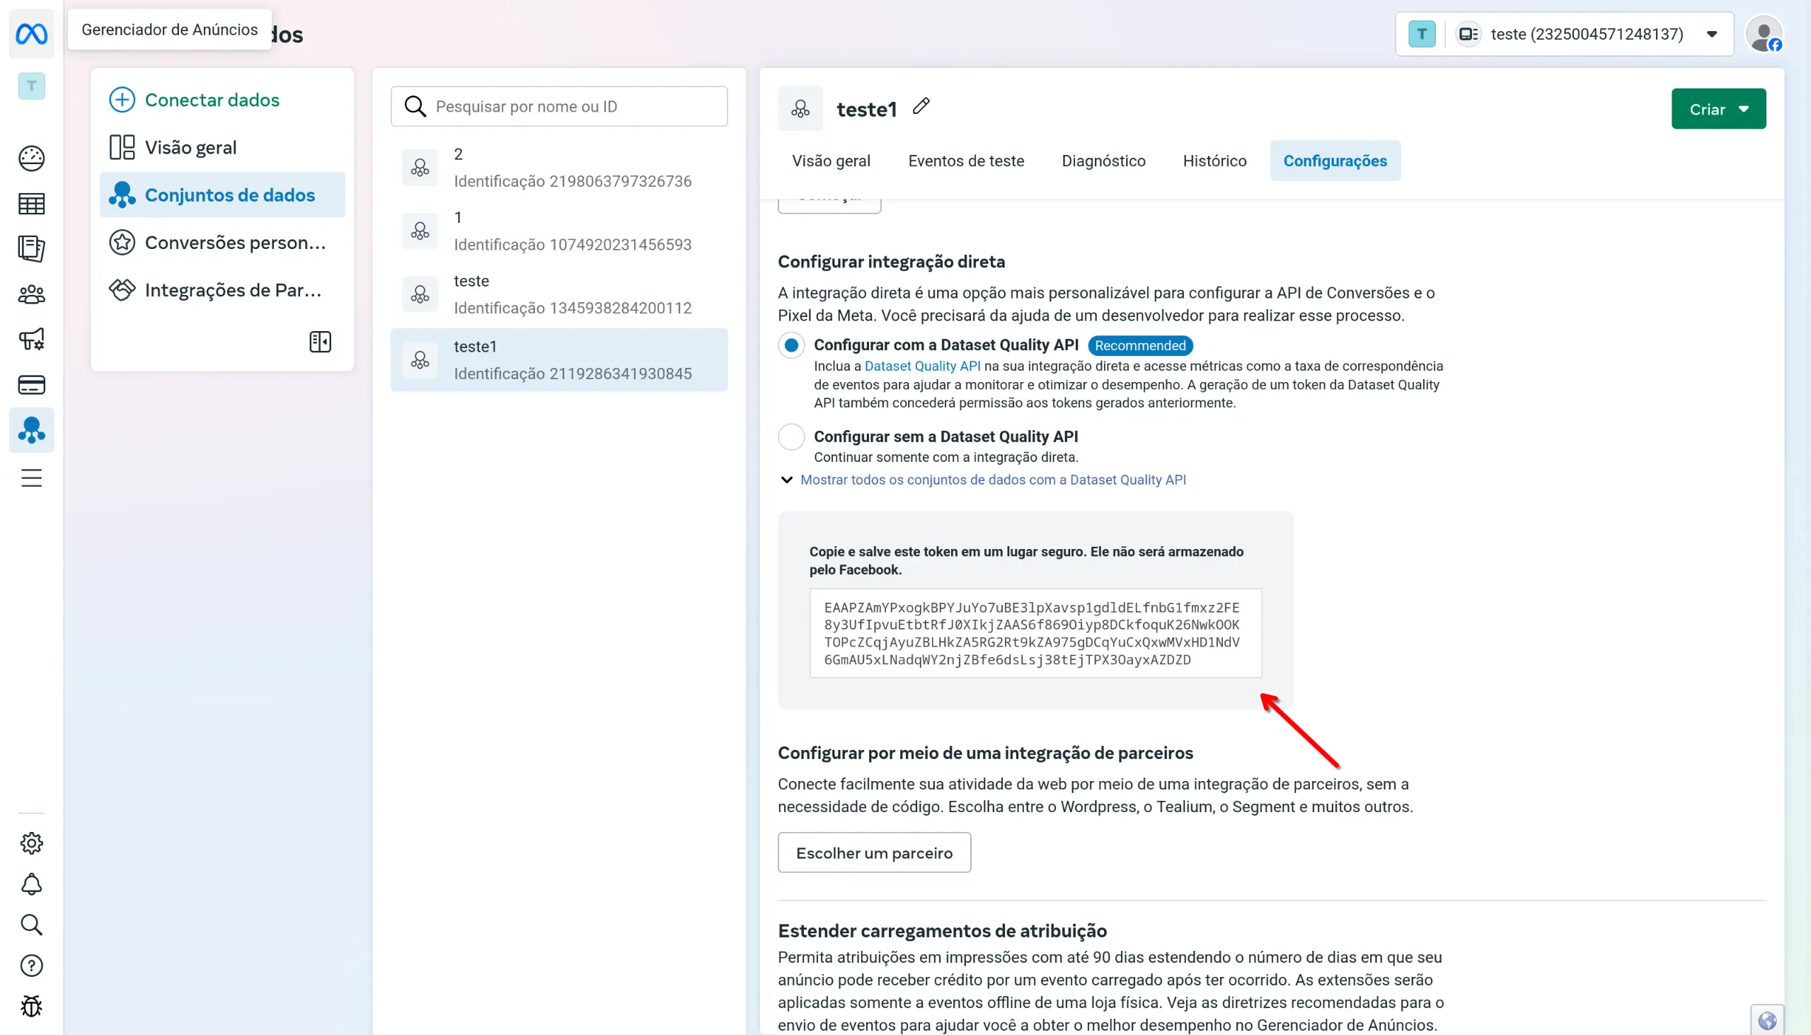This screenshot has width=1811, height=1035.
Task: Open Integrações de Parceiros menu item
Action: (x=222, y=290)
